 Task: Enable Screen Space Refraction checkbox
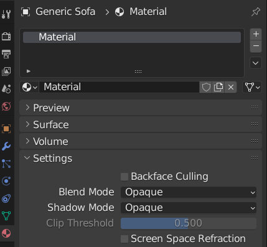point(124,239)
